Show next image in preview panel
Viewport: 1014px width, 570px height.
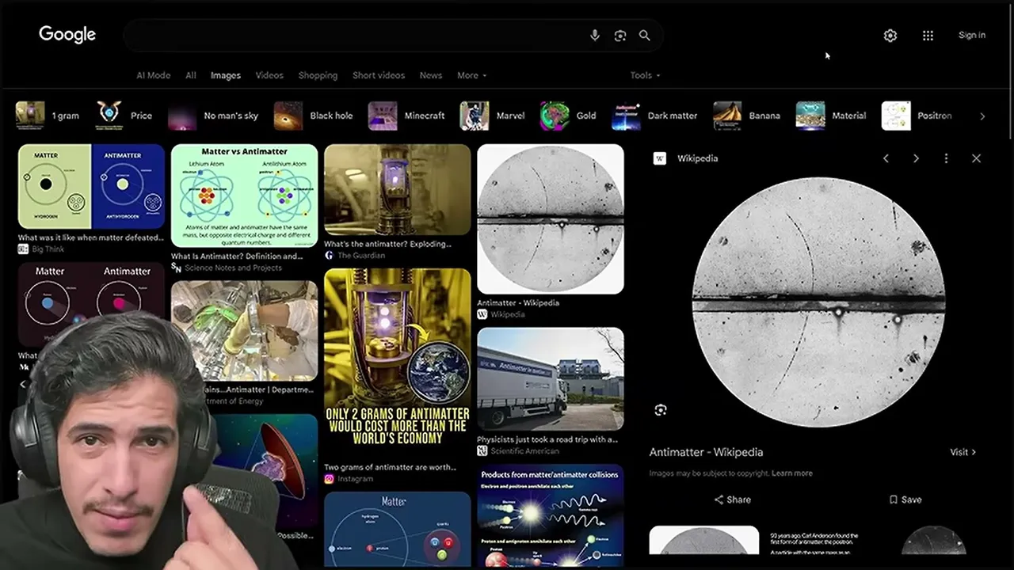click(x=916, y=158)
